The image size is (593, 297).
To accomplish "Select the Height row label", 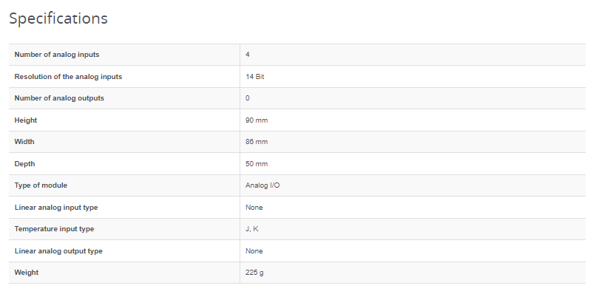I will [26, 120].
